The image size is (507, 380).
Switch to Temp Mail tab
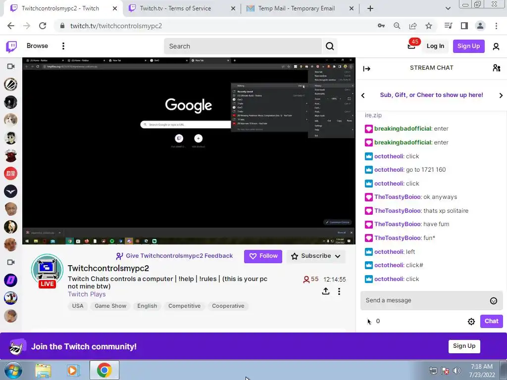[300, 8]
